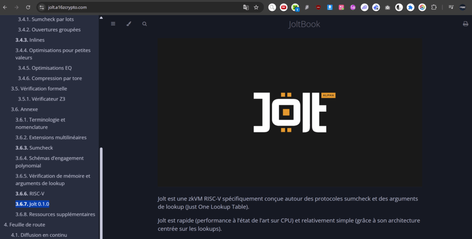This screenshot has height=239, width=472.
Task: Open the blue puzzle piece extension icon
Action: click(x=411, y=7)
